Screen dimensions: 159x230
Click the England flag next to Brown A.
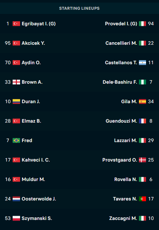tap(16, 82)
